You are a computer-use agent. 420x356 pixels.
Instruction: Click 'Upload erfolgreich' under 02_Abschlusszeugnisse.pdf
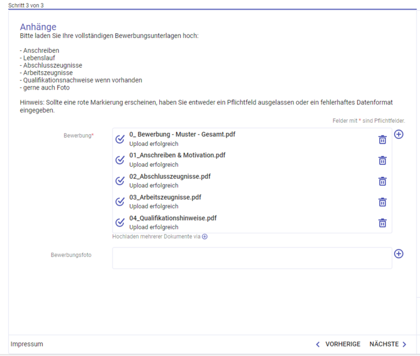(154, 186)
